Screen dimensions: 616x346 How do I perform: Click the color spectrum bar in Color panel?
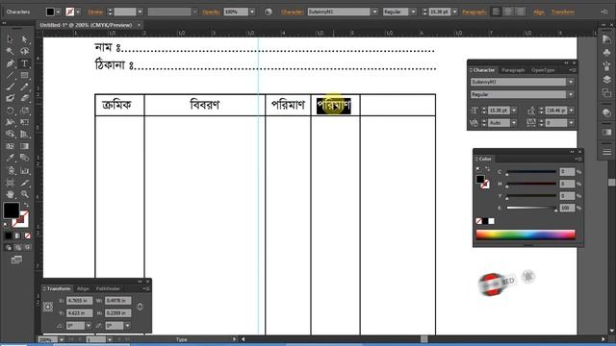pyautogui.click(x=526, y=235)
